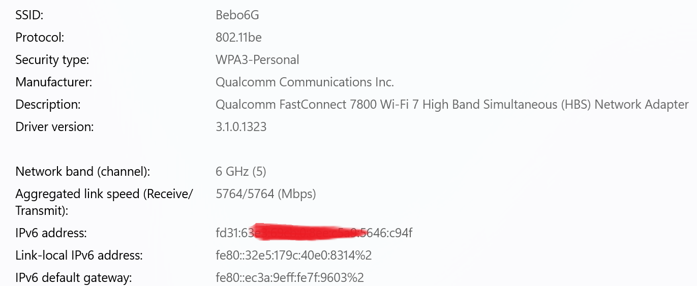
Task: Select the Link-local IPv6 address label
Action: 79,256
